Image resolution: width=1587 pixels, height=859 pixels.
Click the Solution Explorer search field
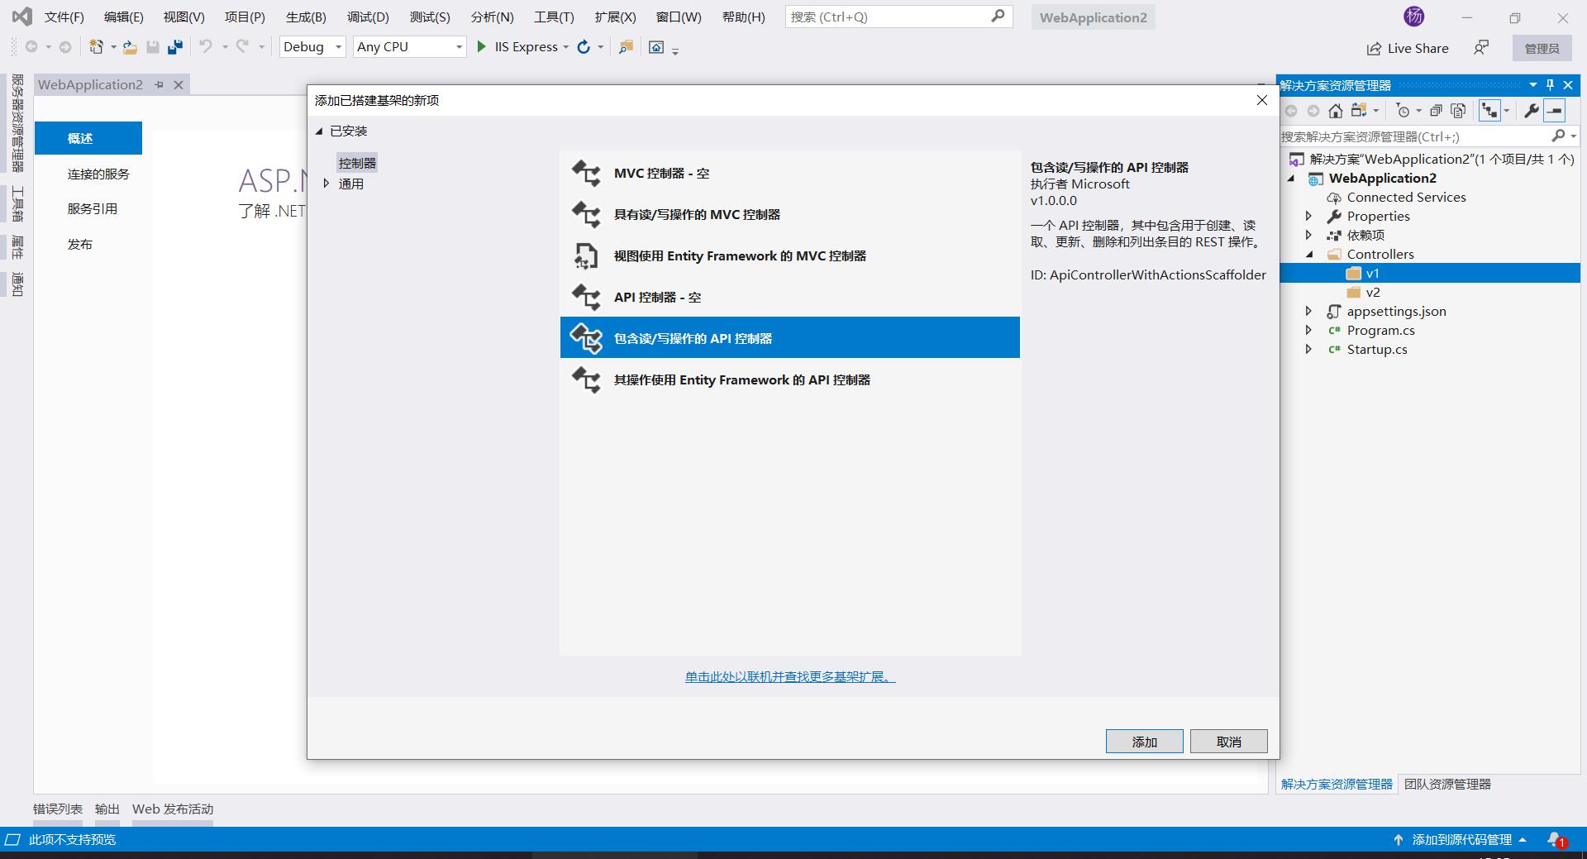click(1413, 136)
